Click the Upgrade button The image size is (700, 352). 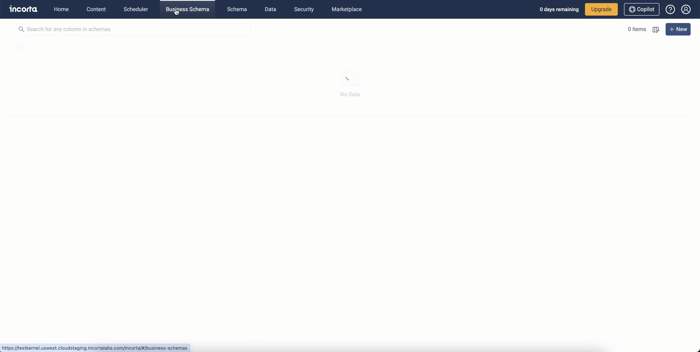click(x=601, y=9)
